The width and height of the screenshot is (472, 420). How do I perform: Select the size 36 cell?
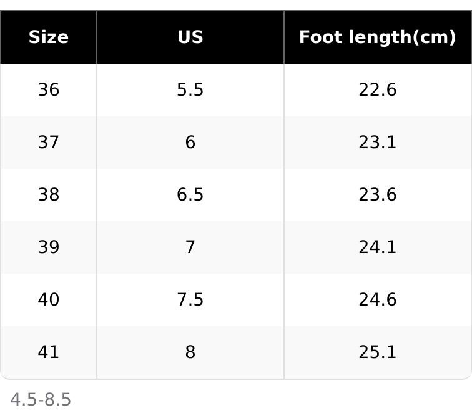tap(49, 90)
